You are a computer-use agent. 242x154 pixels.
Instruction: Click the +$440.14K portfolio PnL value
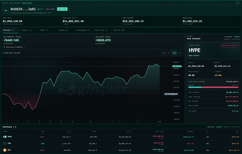tap(11, 40)
